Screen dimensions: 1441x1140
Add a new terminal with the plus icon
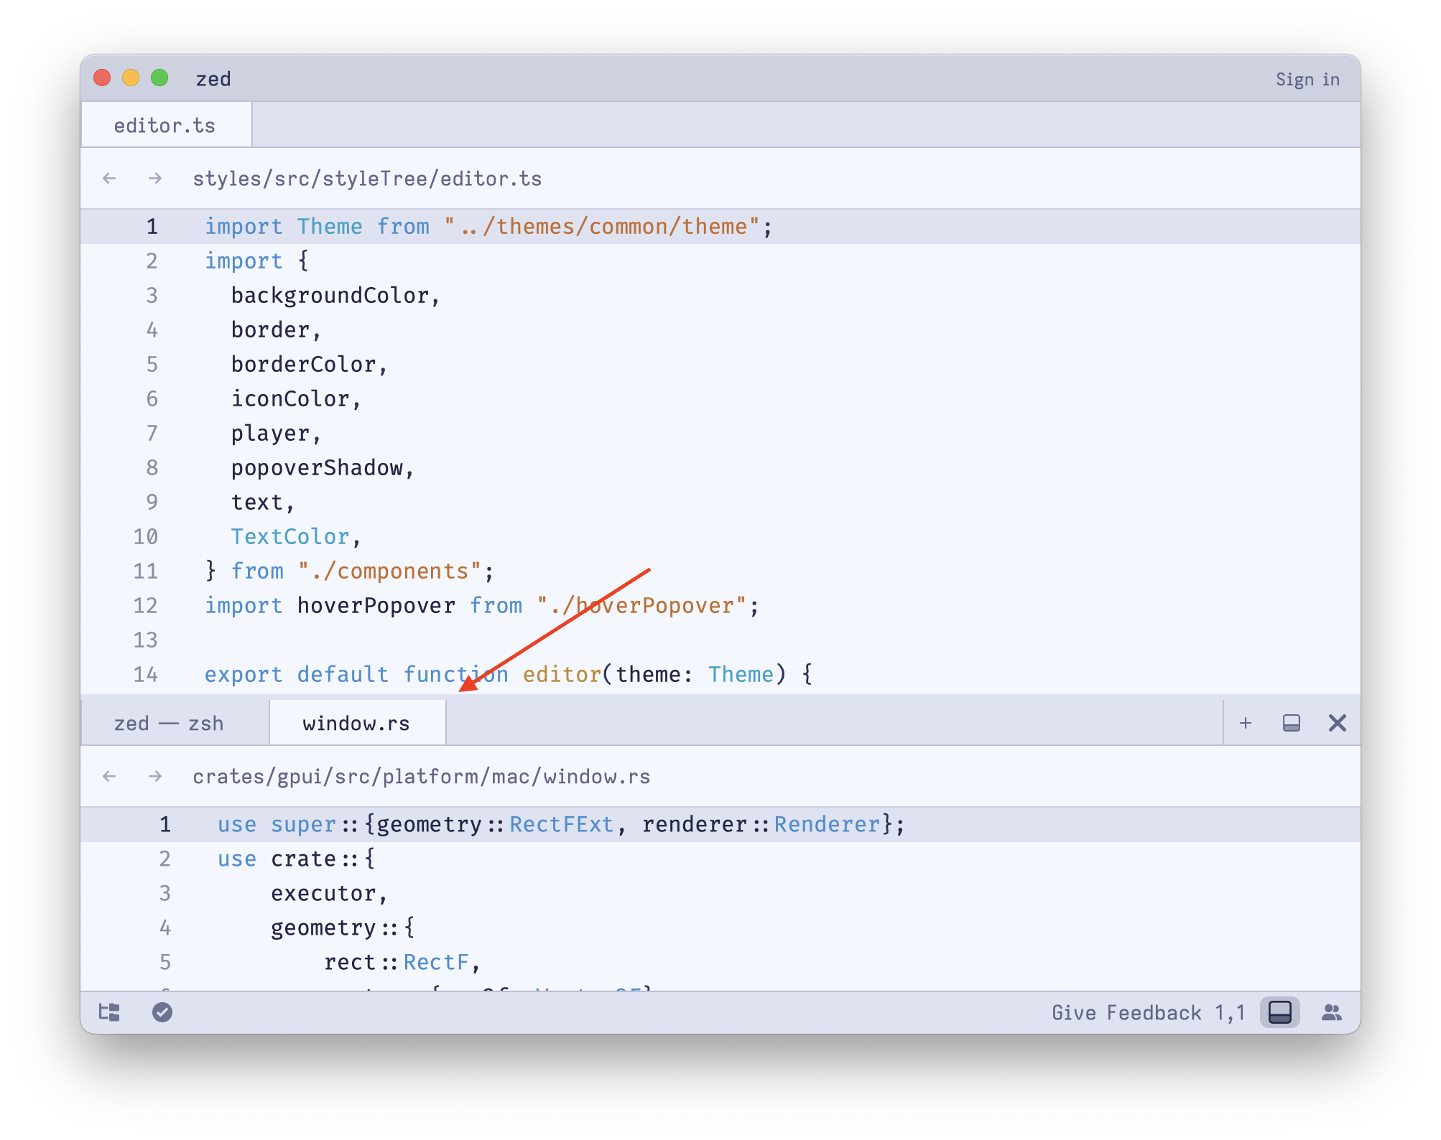1244,723
